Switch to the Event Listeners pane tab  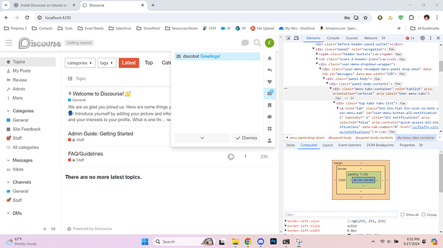pos(349,145)
